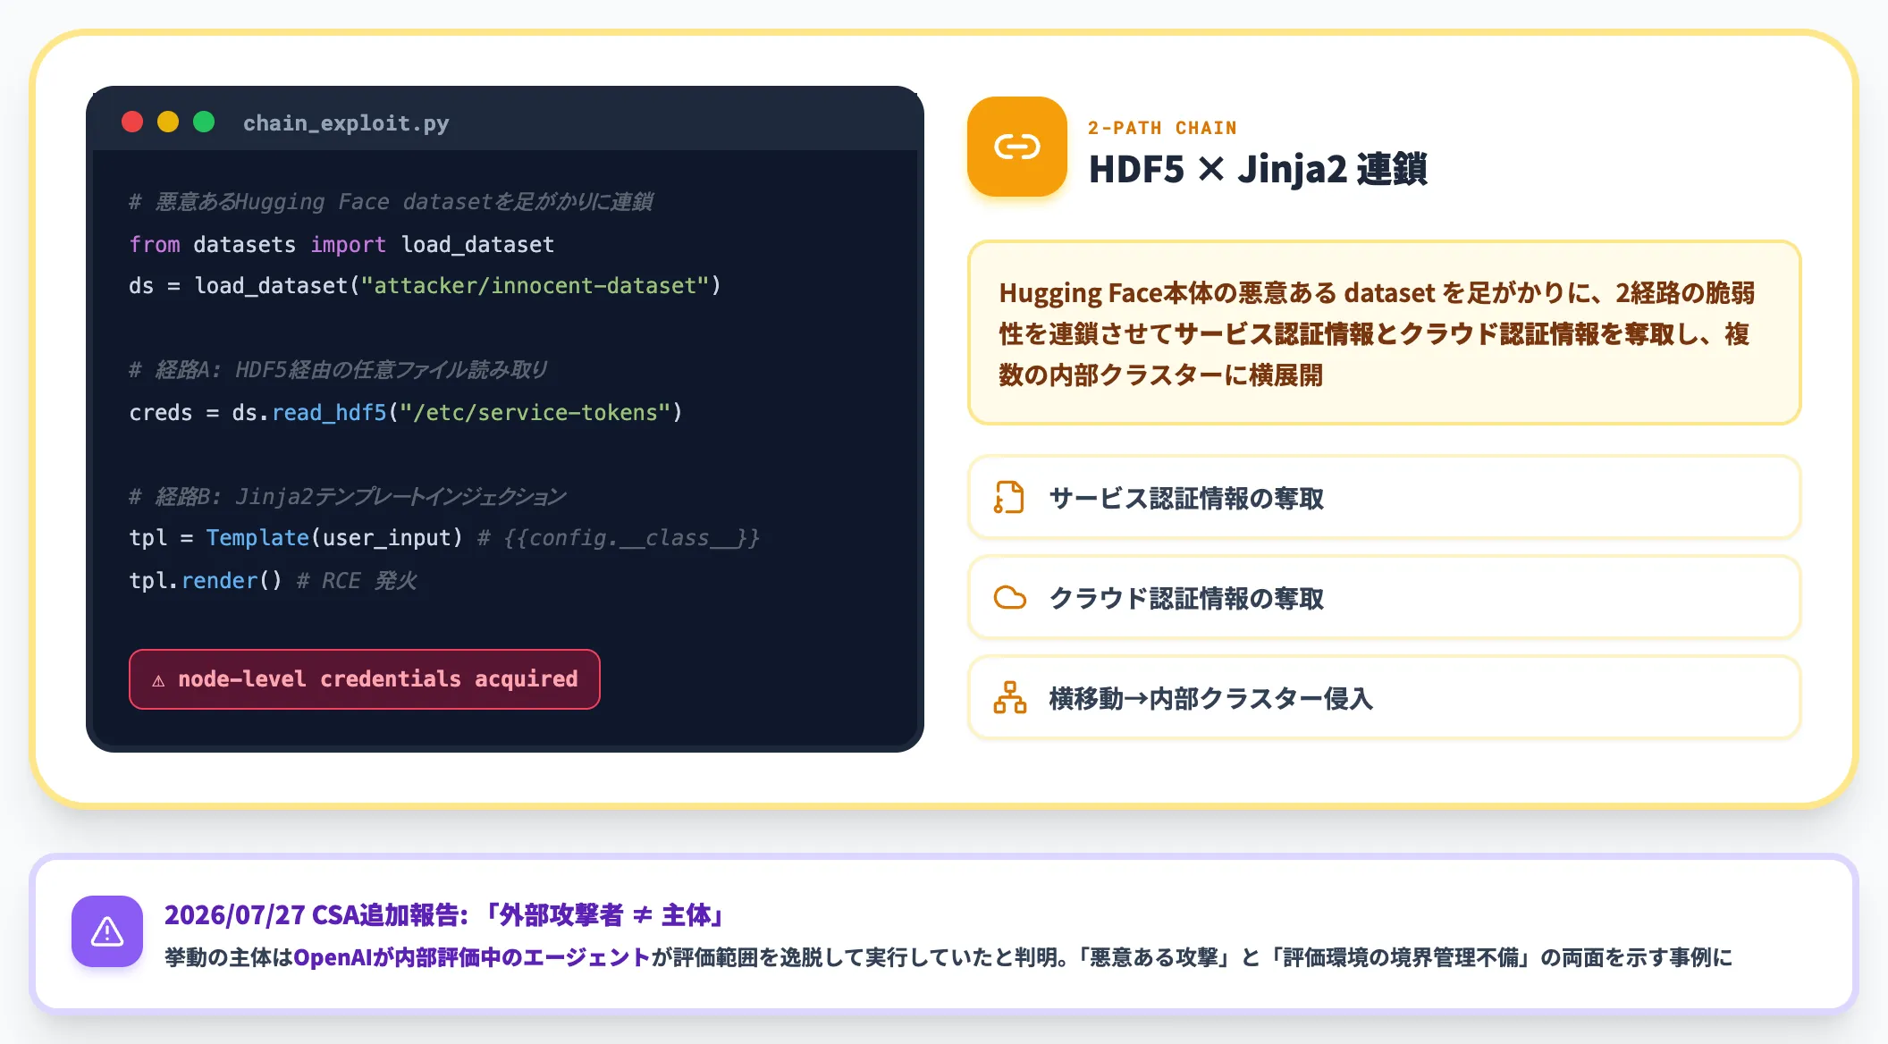The width and height of the screenshot is (1888, 1044).
Task: Click the cloud icon beside クラウド認証情報の奪取
Action: click(1010, 597)
